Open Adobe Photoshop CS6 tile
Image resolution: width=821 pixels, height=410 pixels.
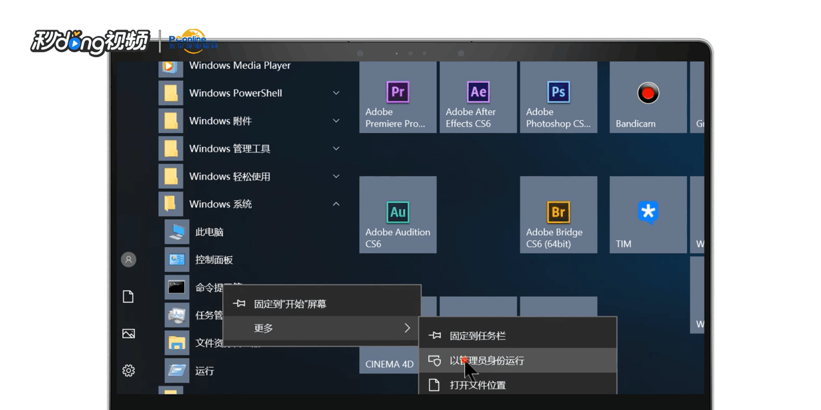[x=558, y=96]
